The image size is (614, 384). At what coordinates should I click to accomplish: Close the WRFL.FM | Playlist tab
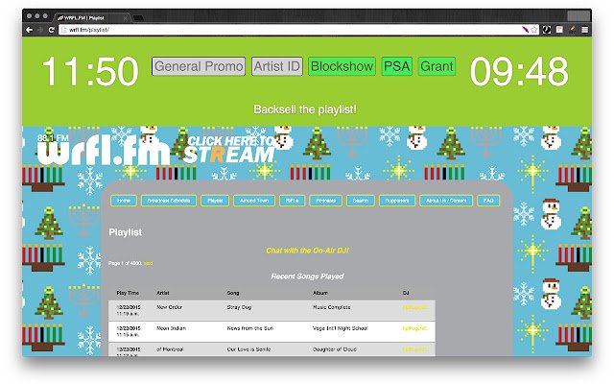click(126, 17)
